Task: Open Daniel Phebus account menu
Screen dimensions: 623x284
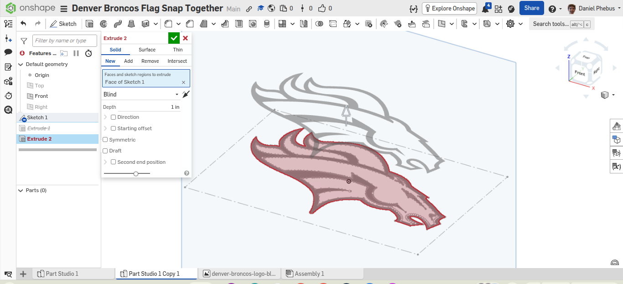Action: point(594,9)
